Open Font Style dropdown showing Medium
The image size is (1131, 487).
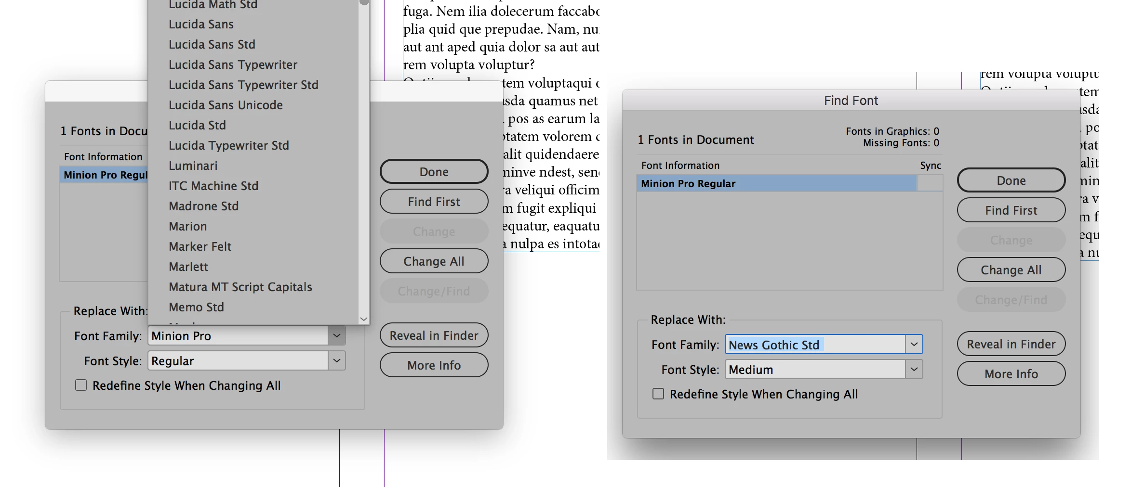(914, 369)
